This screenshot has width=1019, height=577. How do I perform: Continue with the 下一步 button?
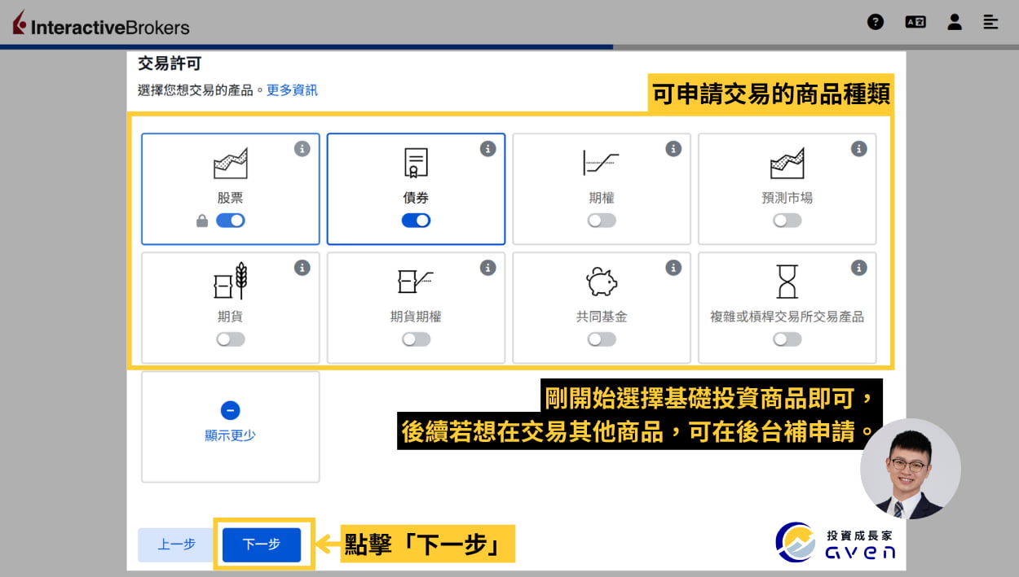pos(262,544)
